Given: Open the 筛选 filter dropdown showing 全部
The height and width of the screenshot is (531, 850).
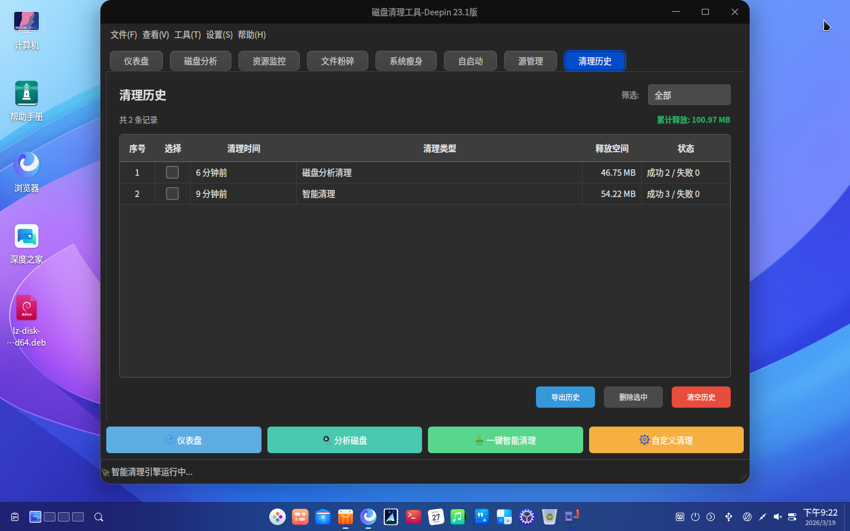Looking at the screenshot, I should coord(689,94).
